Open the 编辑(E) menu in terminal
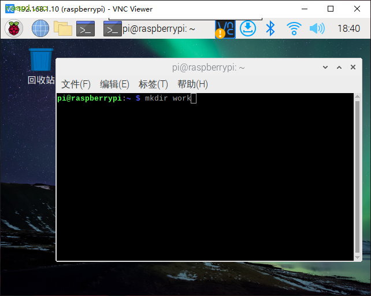 click(114, 84)
